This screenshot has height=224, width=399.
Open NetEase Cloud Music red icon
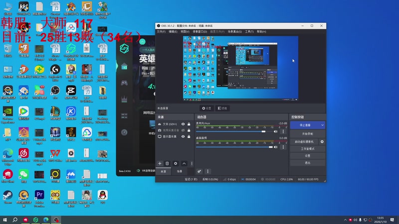coord(23,155)
